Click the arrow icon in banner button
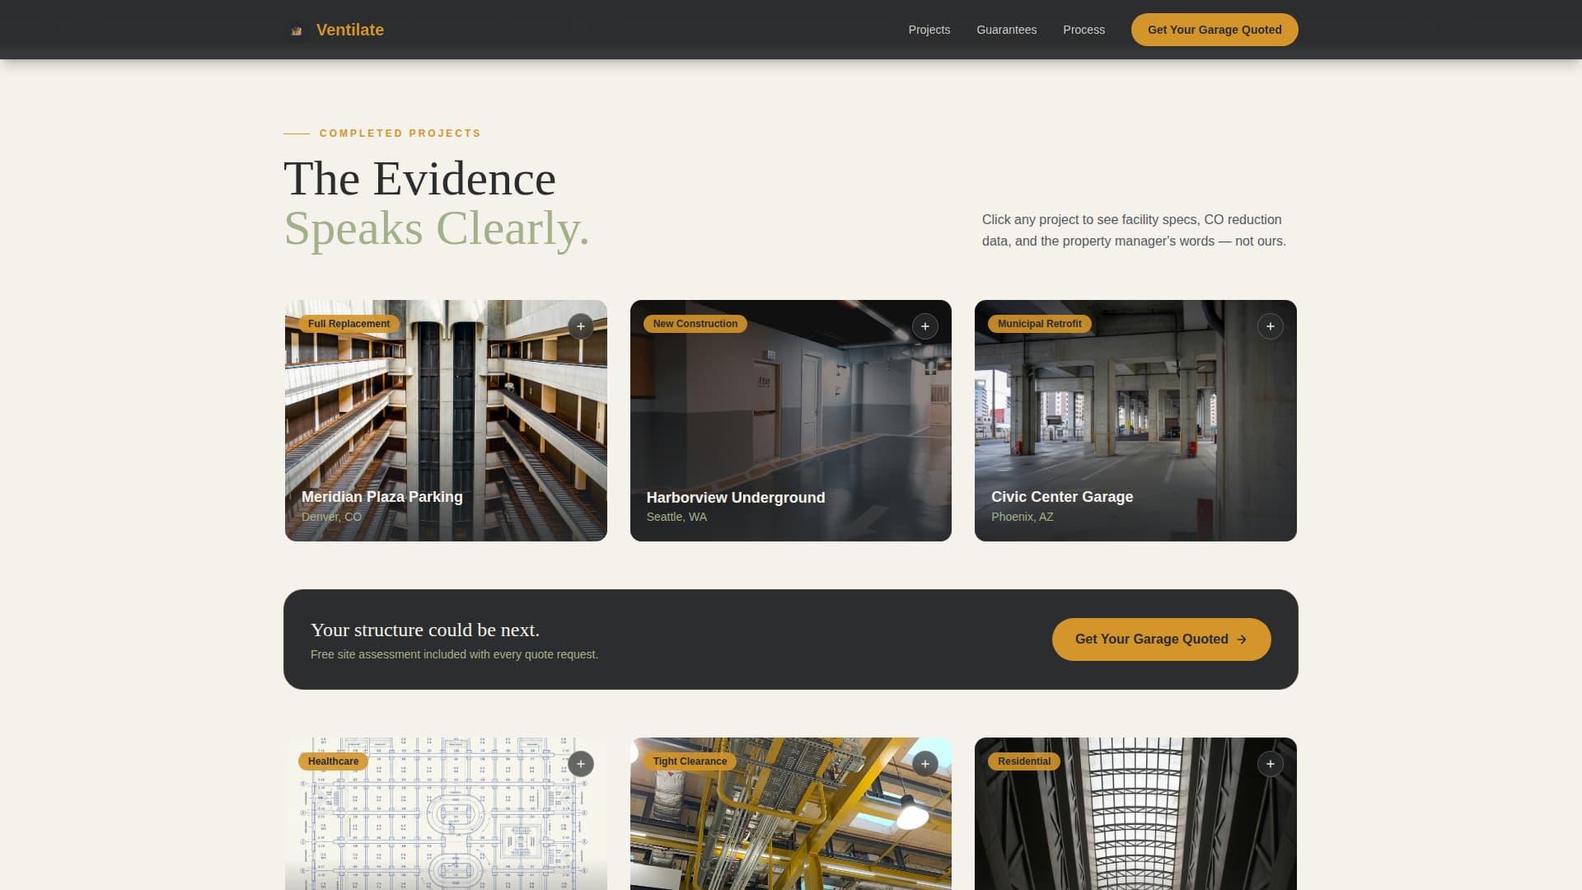 pyautogui.click(x=1242, y=639)
